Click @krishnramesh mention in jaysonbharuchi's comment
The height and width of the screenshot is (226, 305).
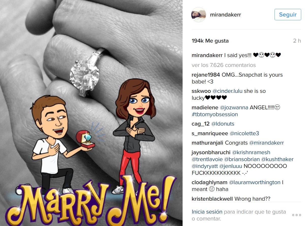(x=251, y=152)
